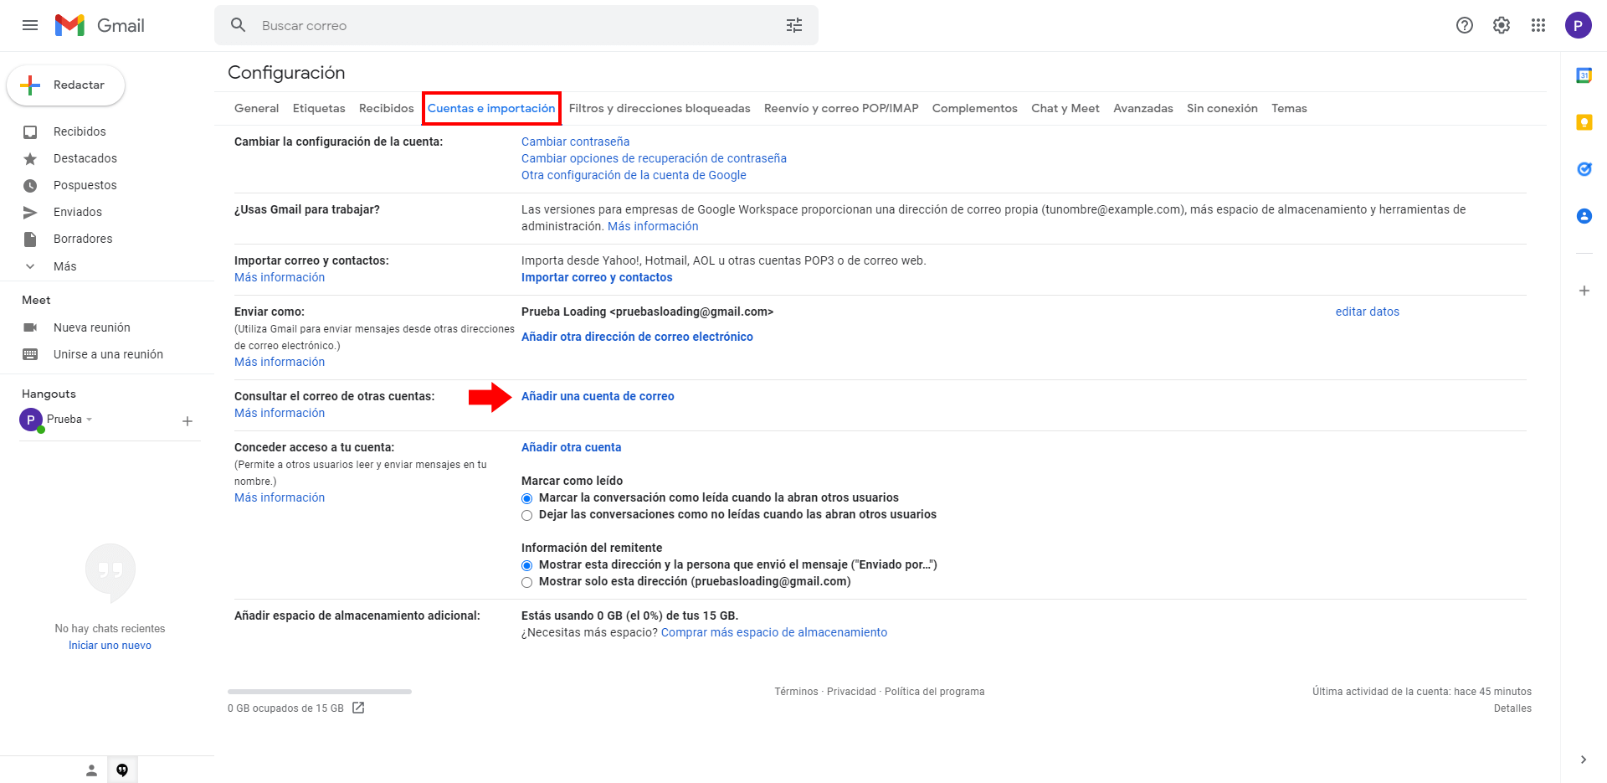Open Detalles of account activity
Screen dimensions: 1607x783
coord(1512,708)
